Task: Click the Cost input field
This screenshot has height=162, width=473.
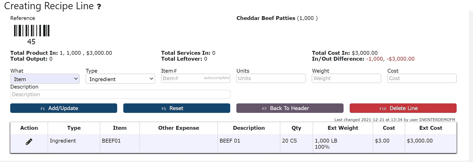Action: (422, 78)
